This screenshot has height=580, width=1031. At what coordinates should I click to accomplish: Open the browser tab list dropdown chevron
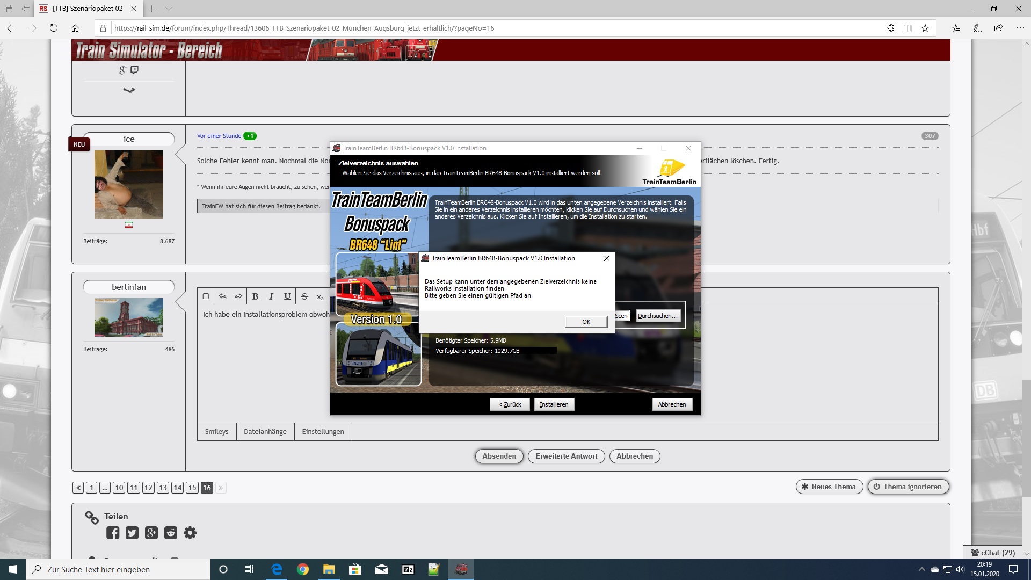(169, 9)
